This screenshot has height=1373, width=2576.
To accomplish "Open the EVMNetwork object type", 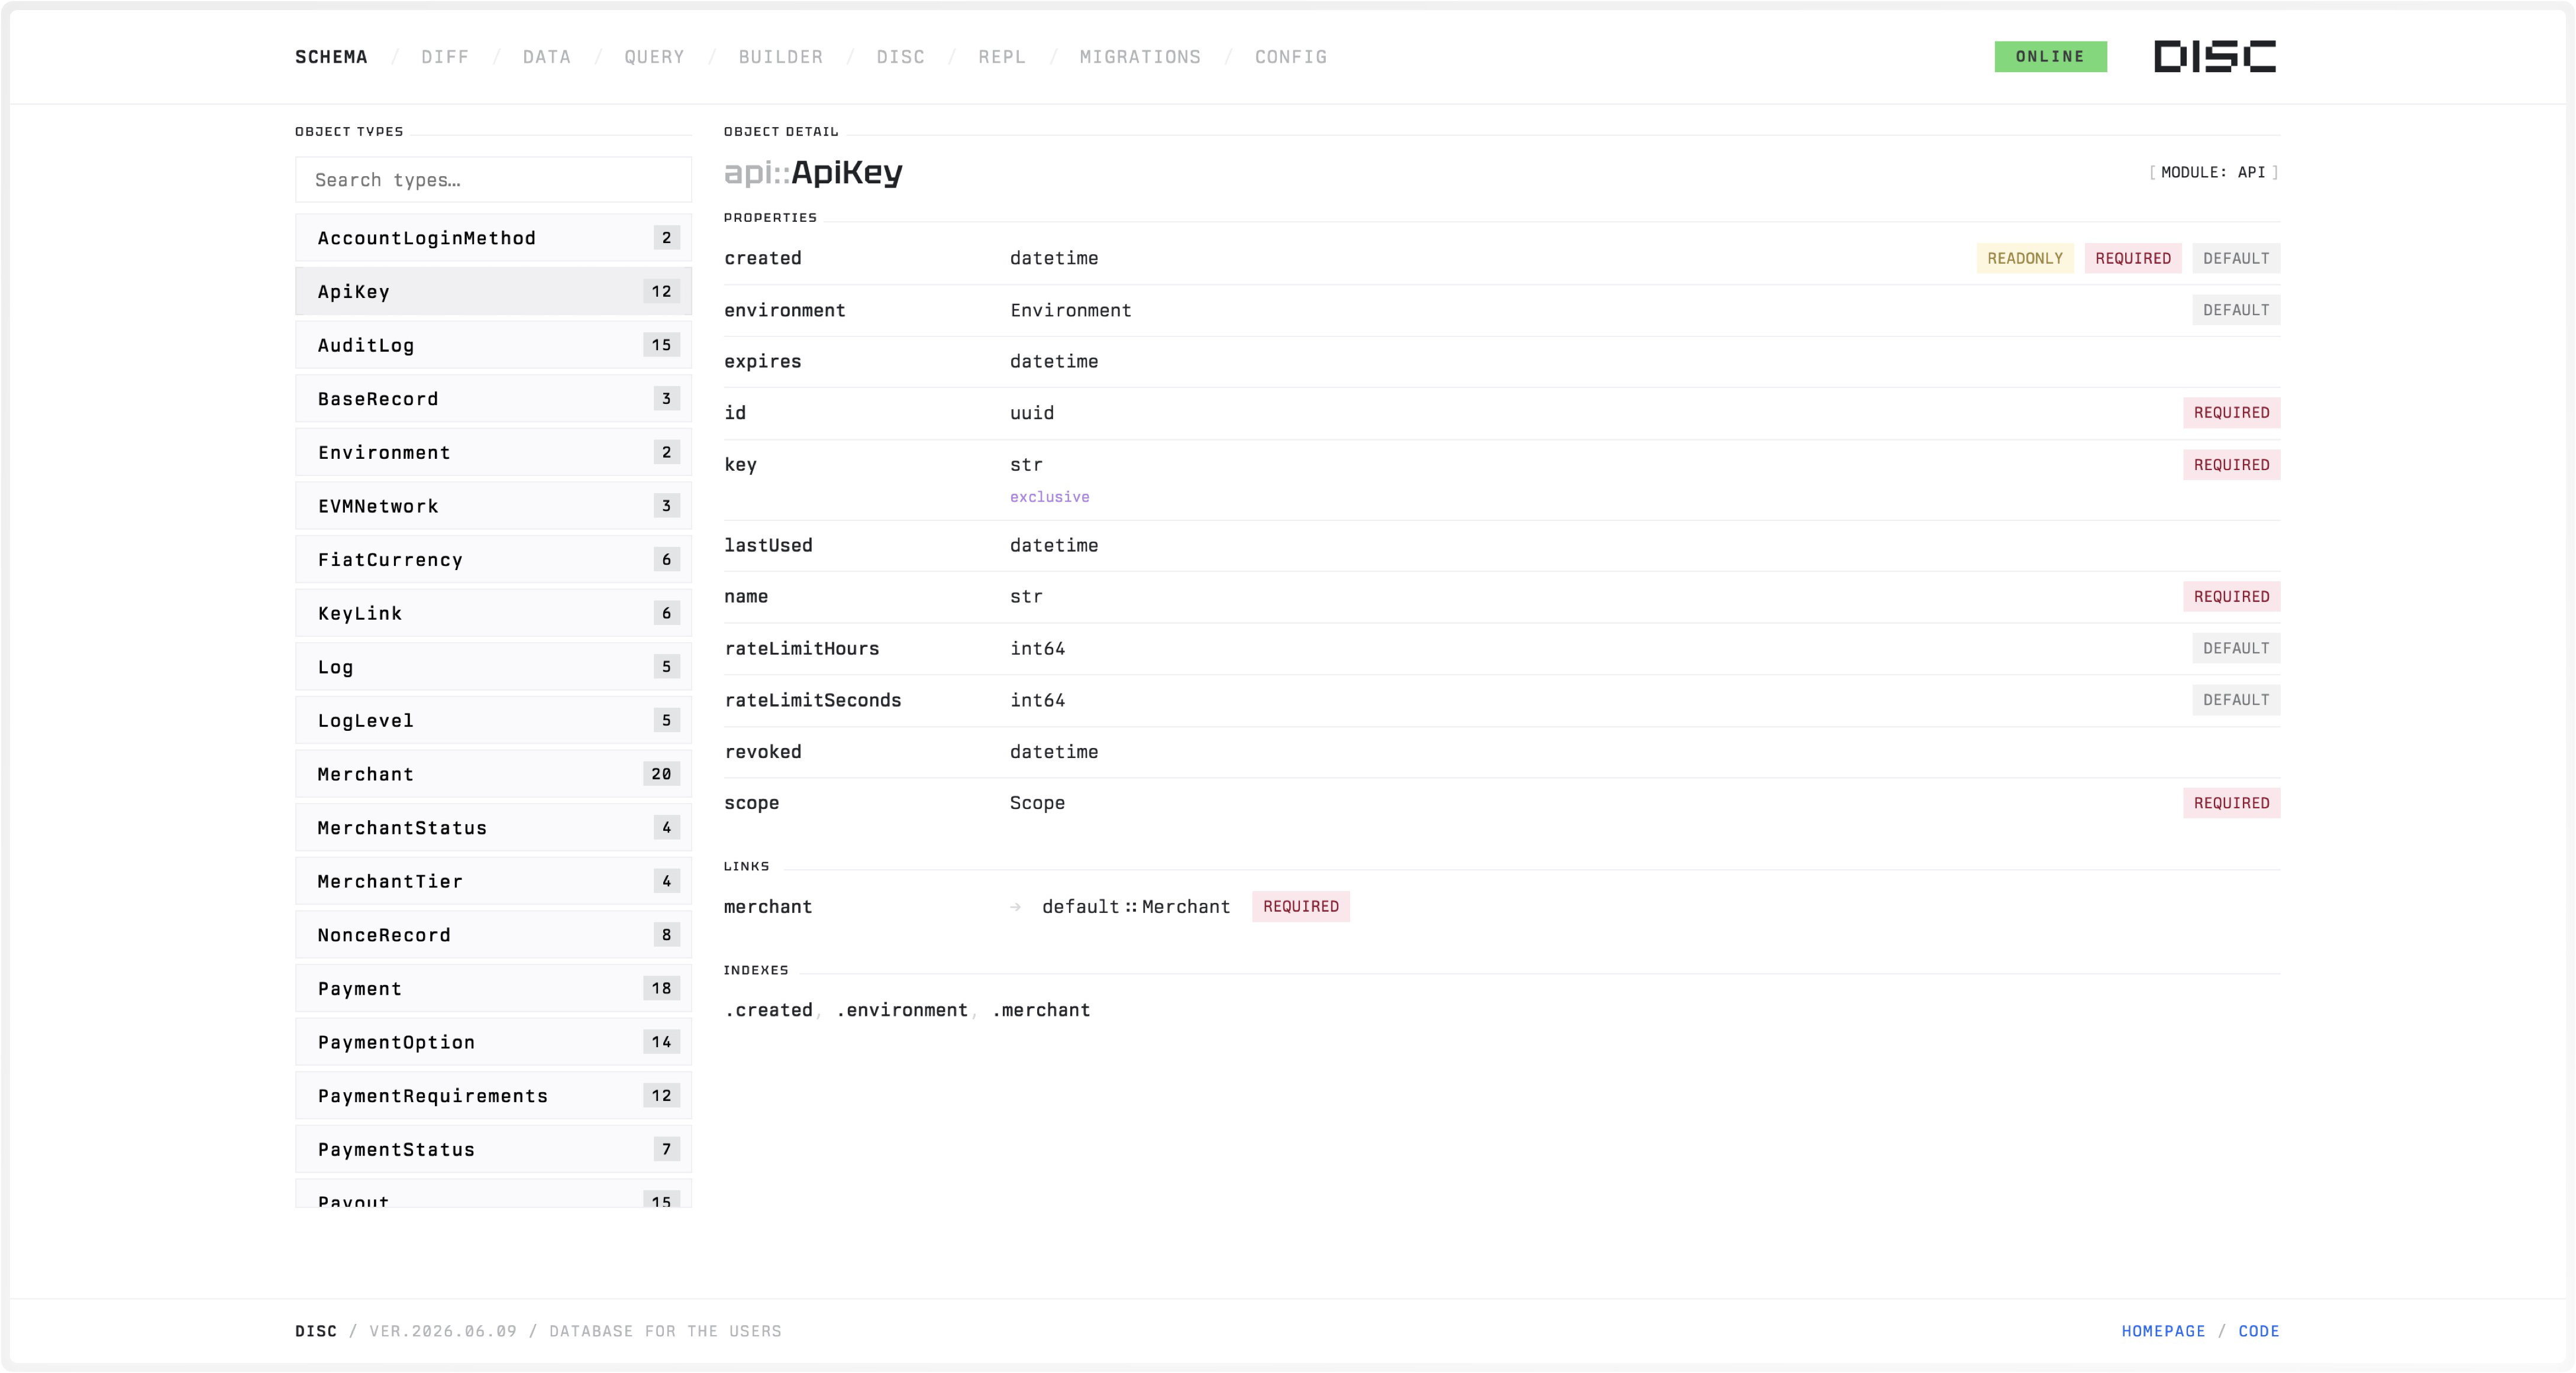I will point(493,506).
